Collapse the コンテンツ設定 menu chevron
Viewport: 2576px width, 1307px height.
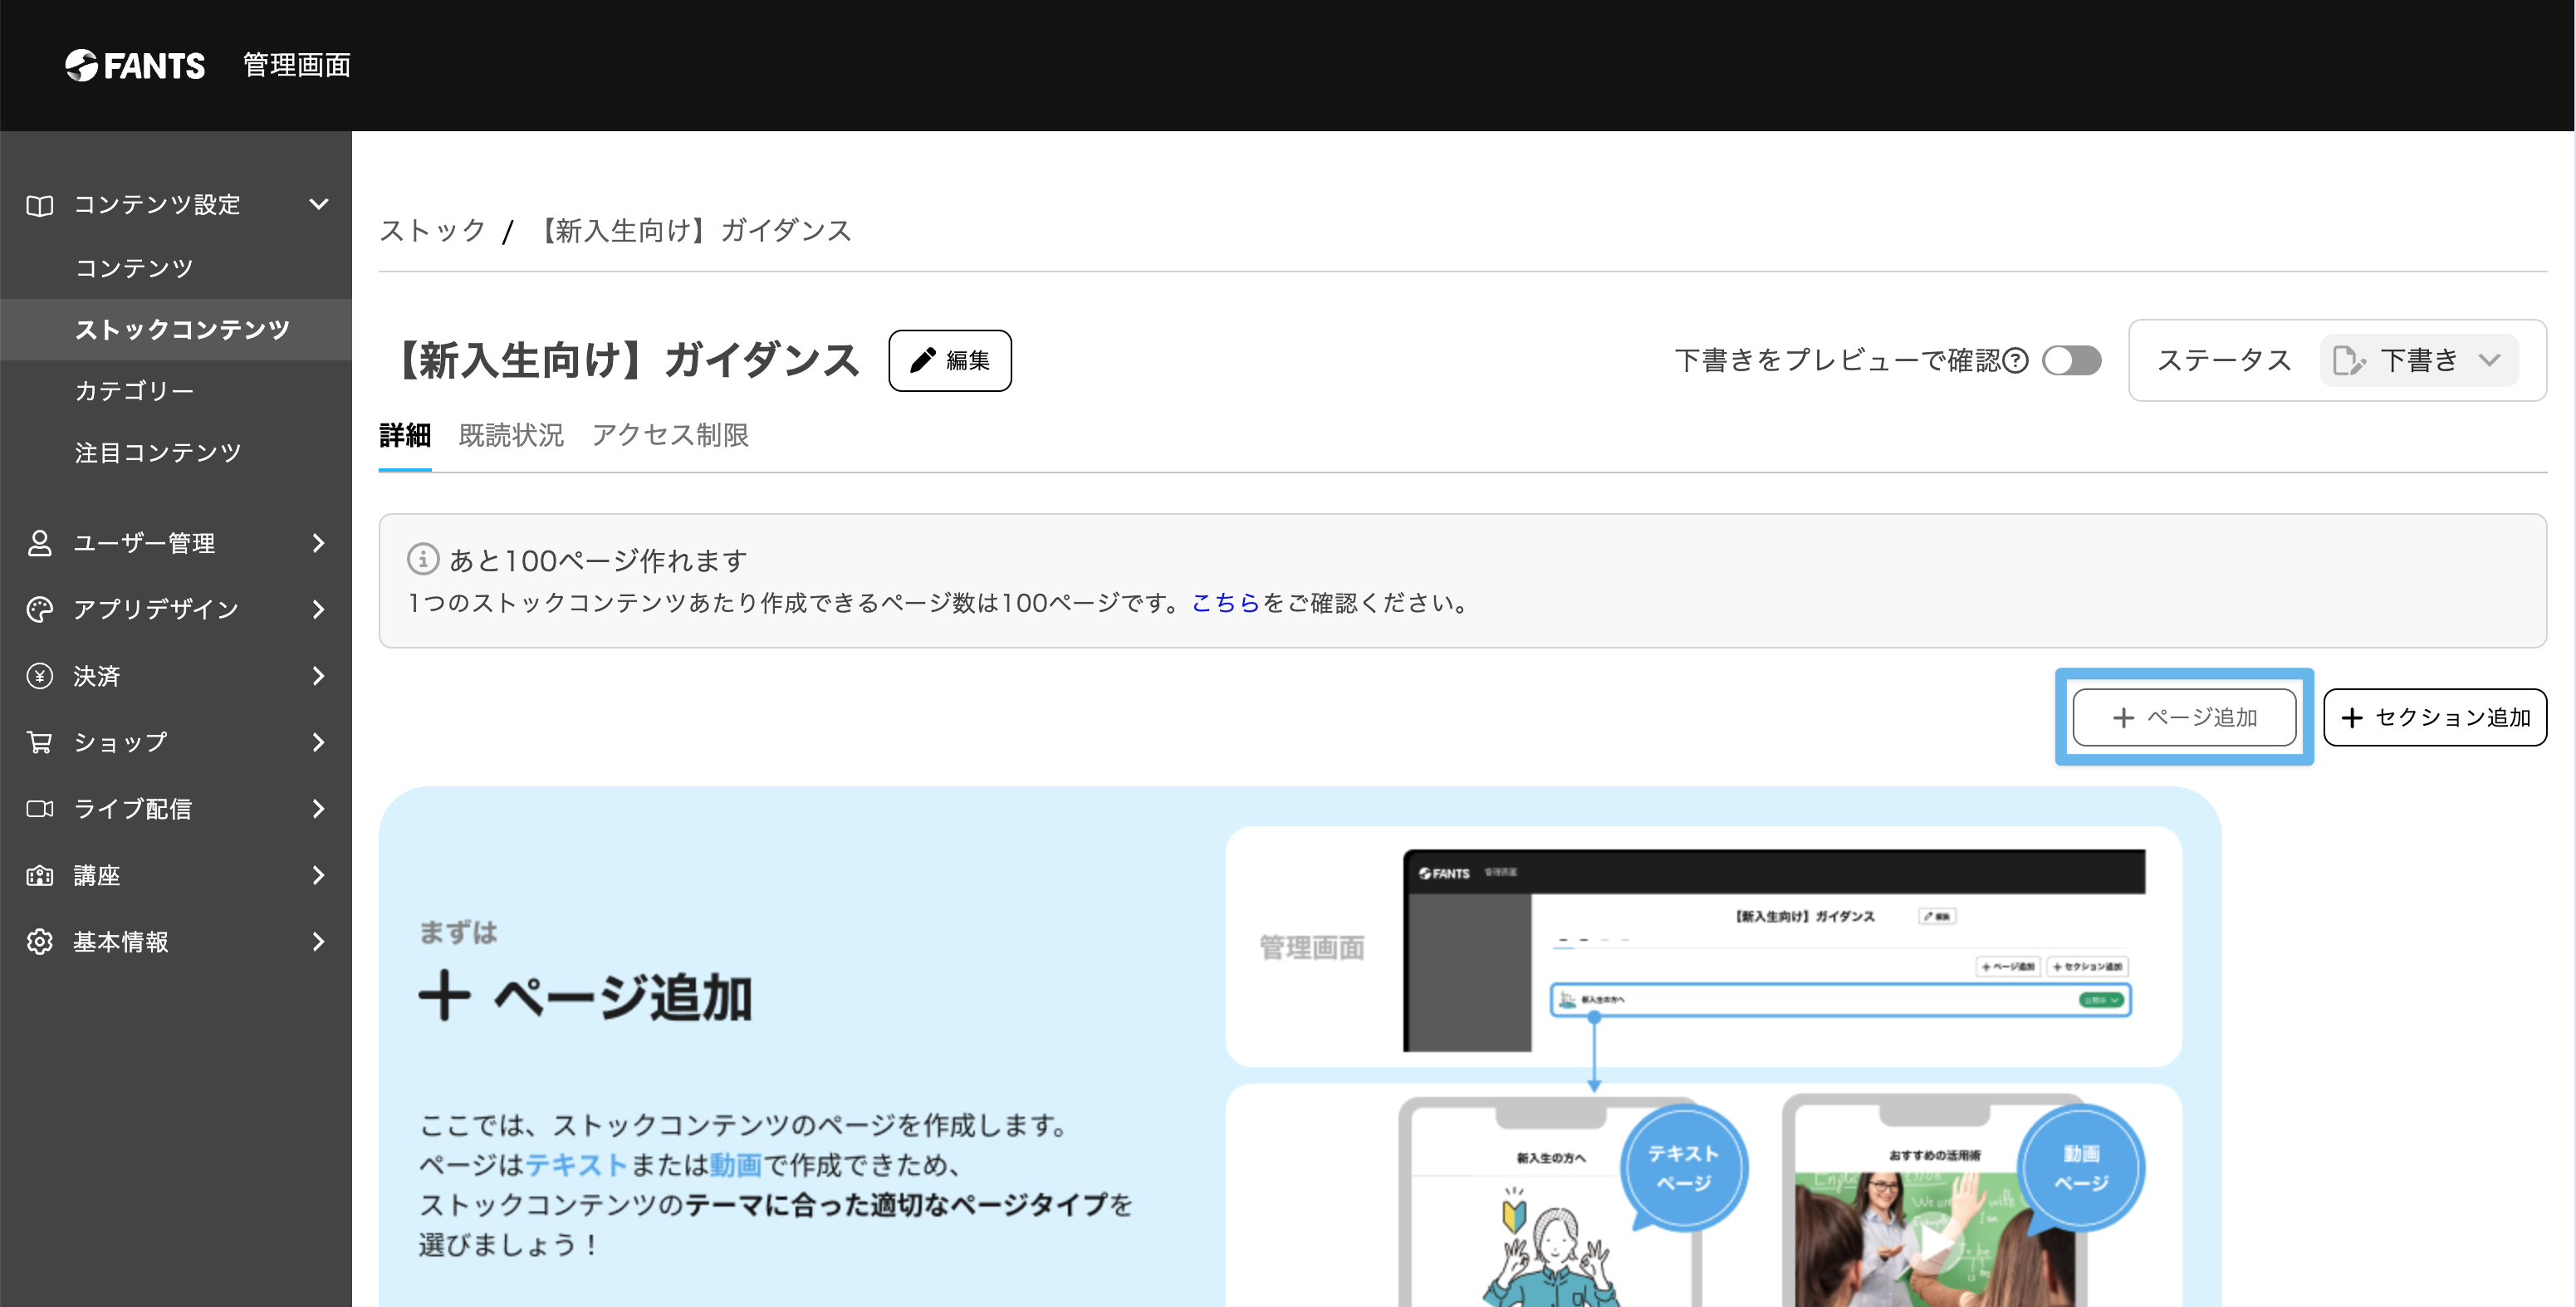pos(319,204)
